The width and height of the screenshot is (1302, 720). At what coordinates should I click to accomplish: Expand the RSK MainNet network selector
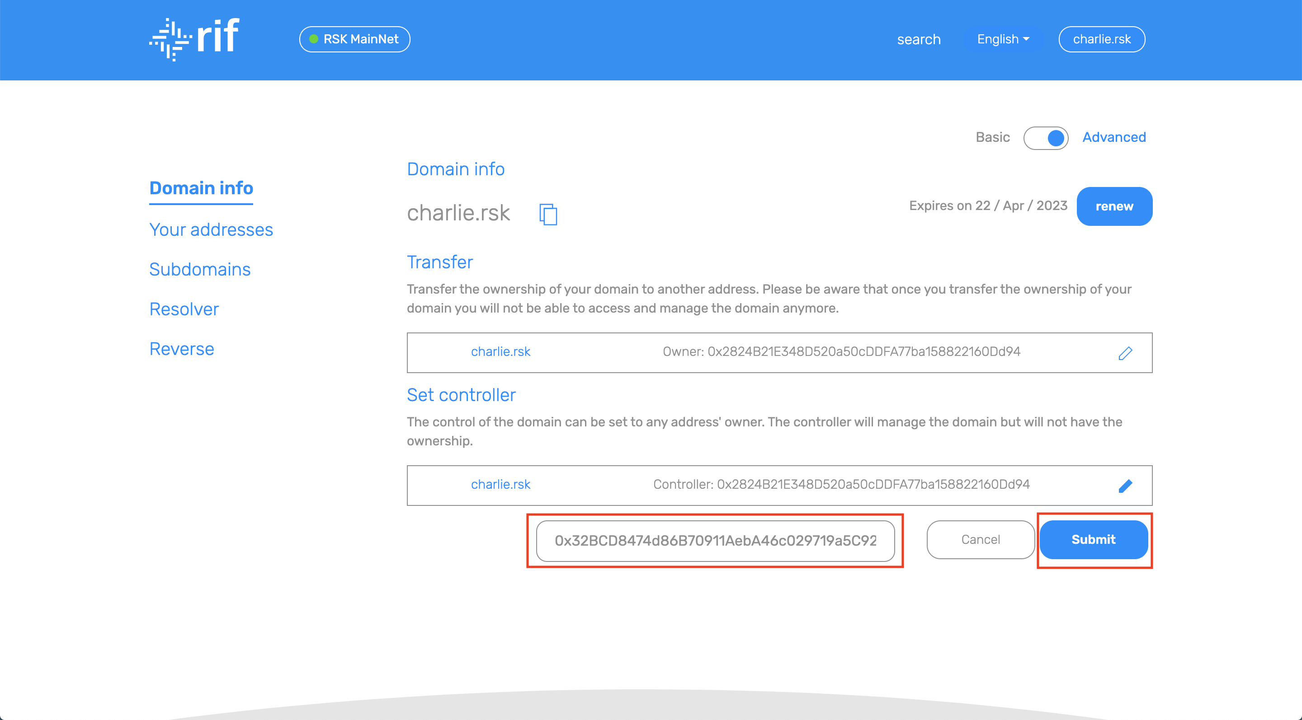(x=355, y=39)
